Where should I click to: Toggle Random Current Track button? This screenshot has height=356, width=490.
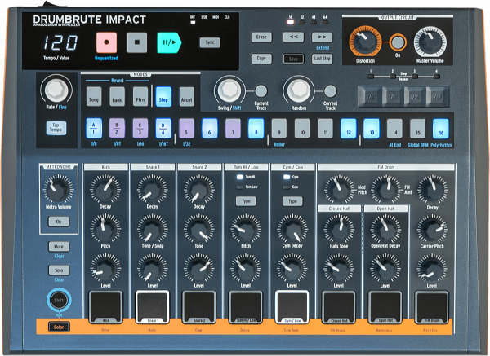click(330, 91)
